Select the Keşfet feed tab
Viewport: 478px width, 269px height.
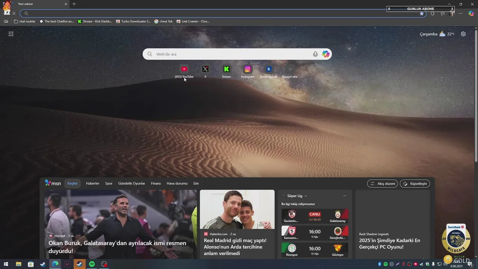[x=72, y=183]
